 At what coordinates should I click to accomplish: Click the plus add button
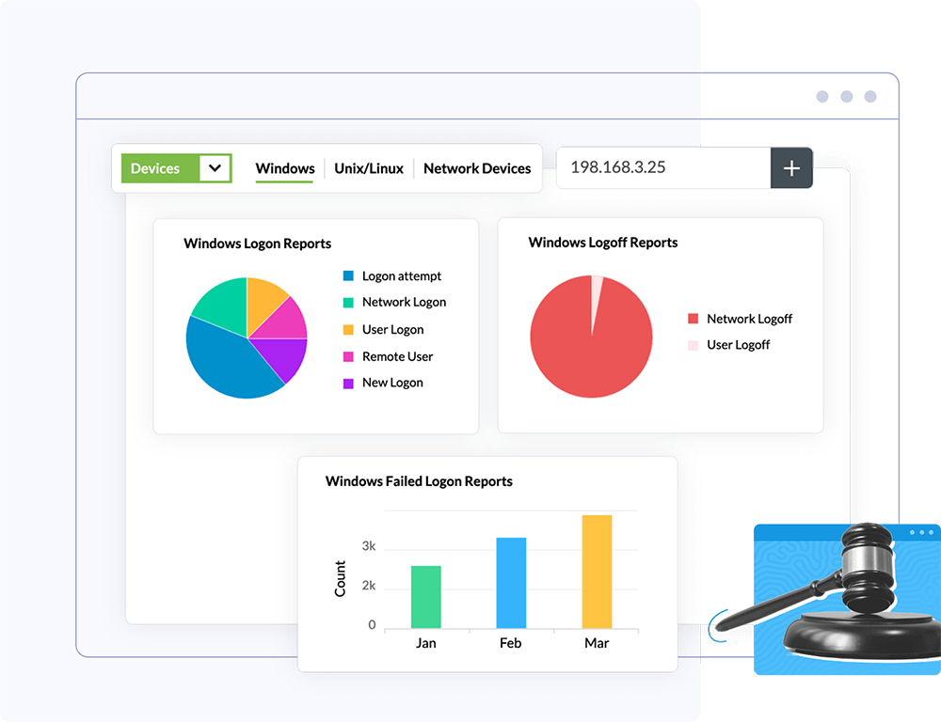coord(791,168)
